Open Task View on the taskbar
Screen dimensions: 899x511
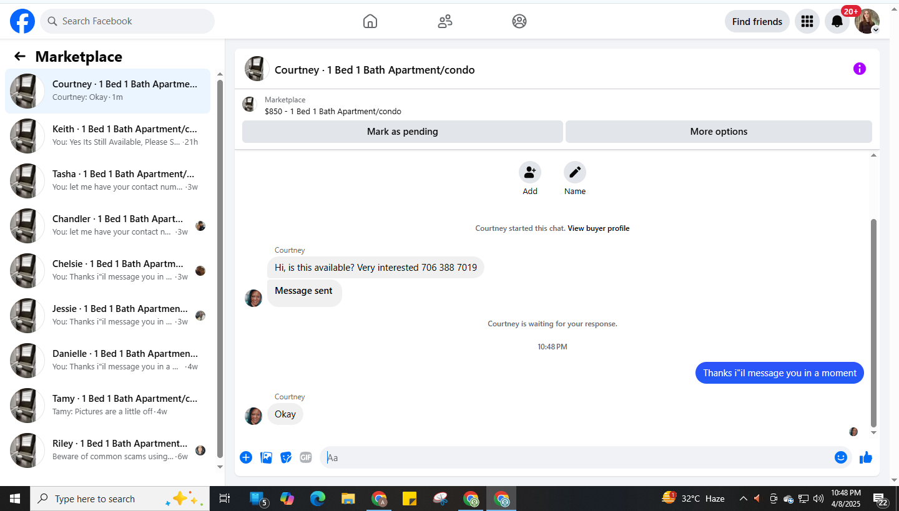(x=225, y=499)
